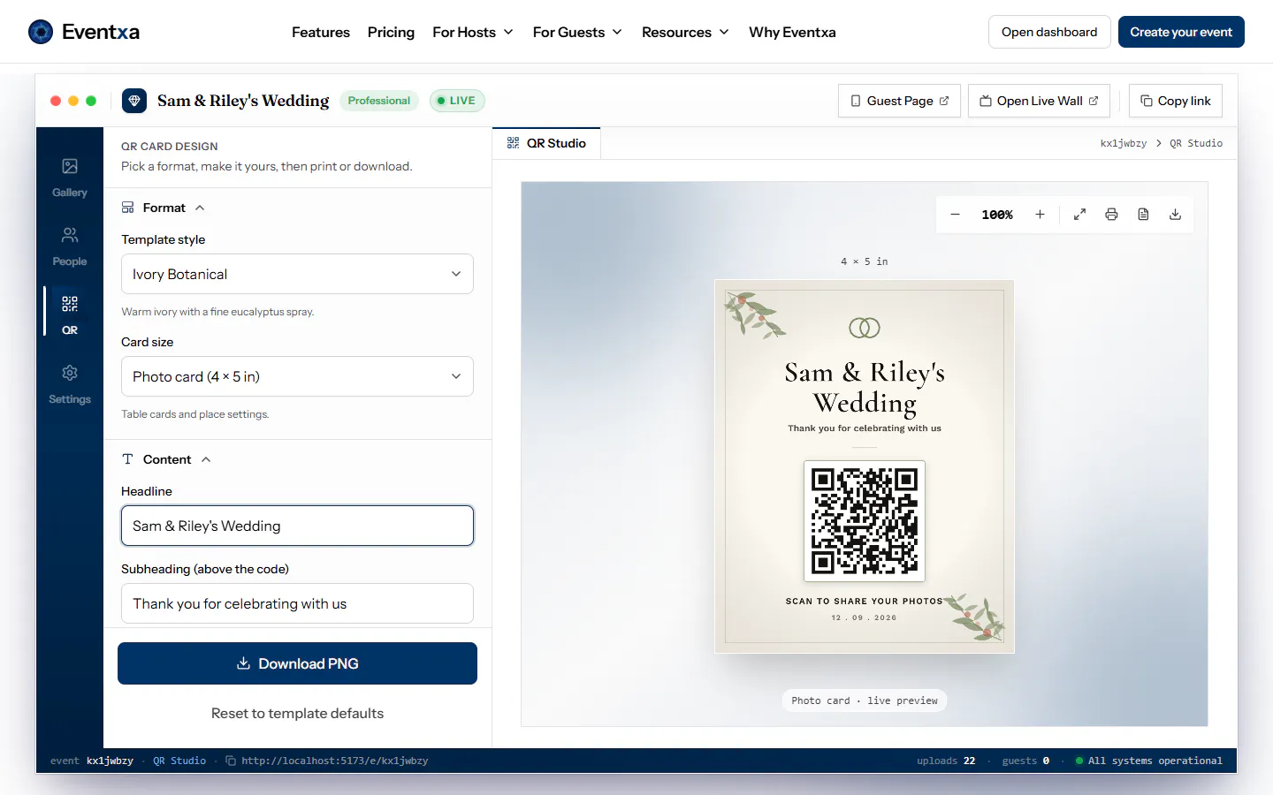
Task: Reset to template defaults
Action: [297, 713]
